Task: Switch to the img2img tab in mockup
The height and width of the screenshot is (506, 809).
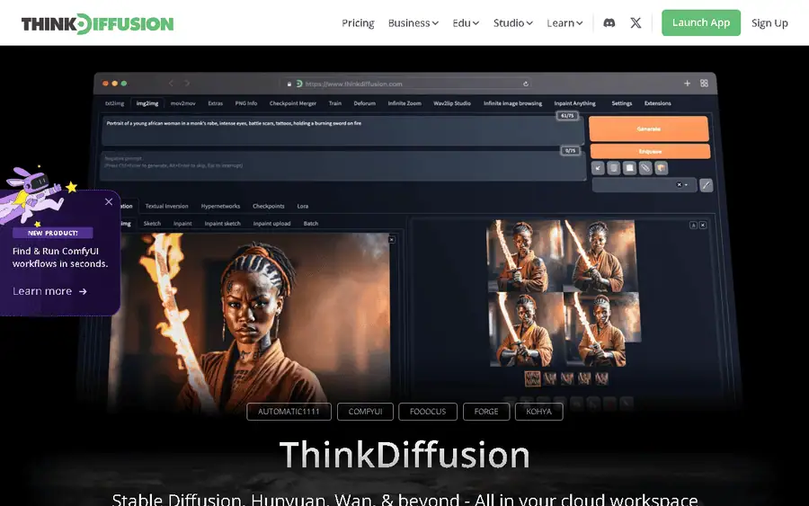Action: (x=147, y=103)
